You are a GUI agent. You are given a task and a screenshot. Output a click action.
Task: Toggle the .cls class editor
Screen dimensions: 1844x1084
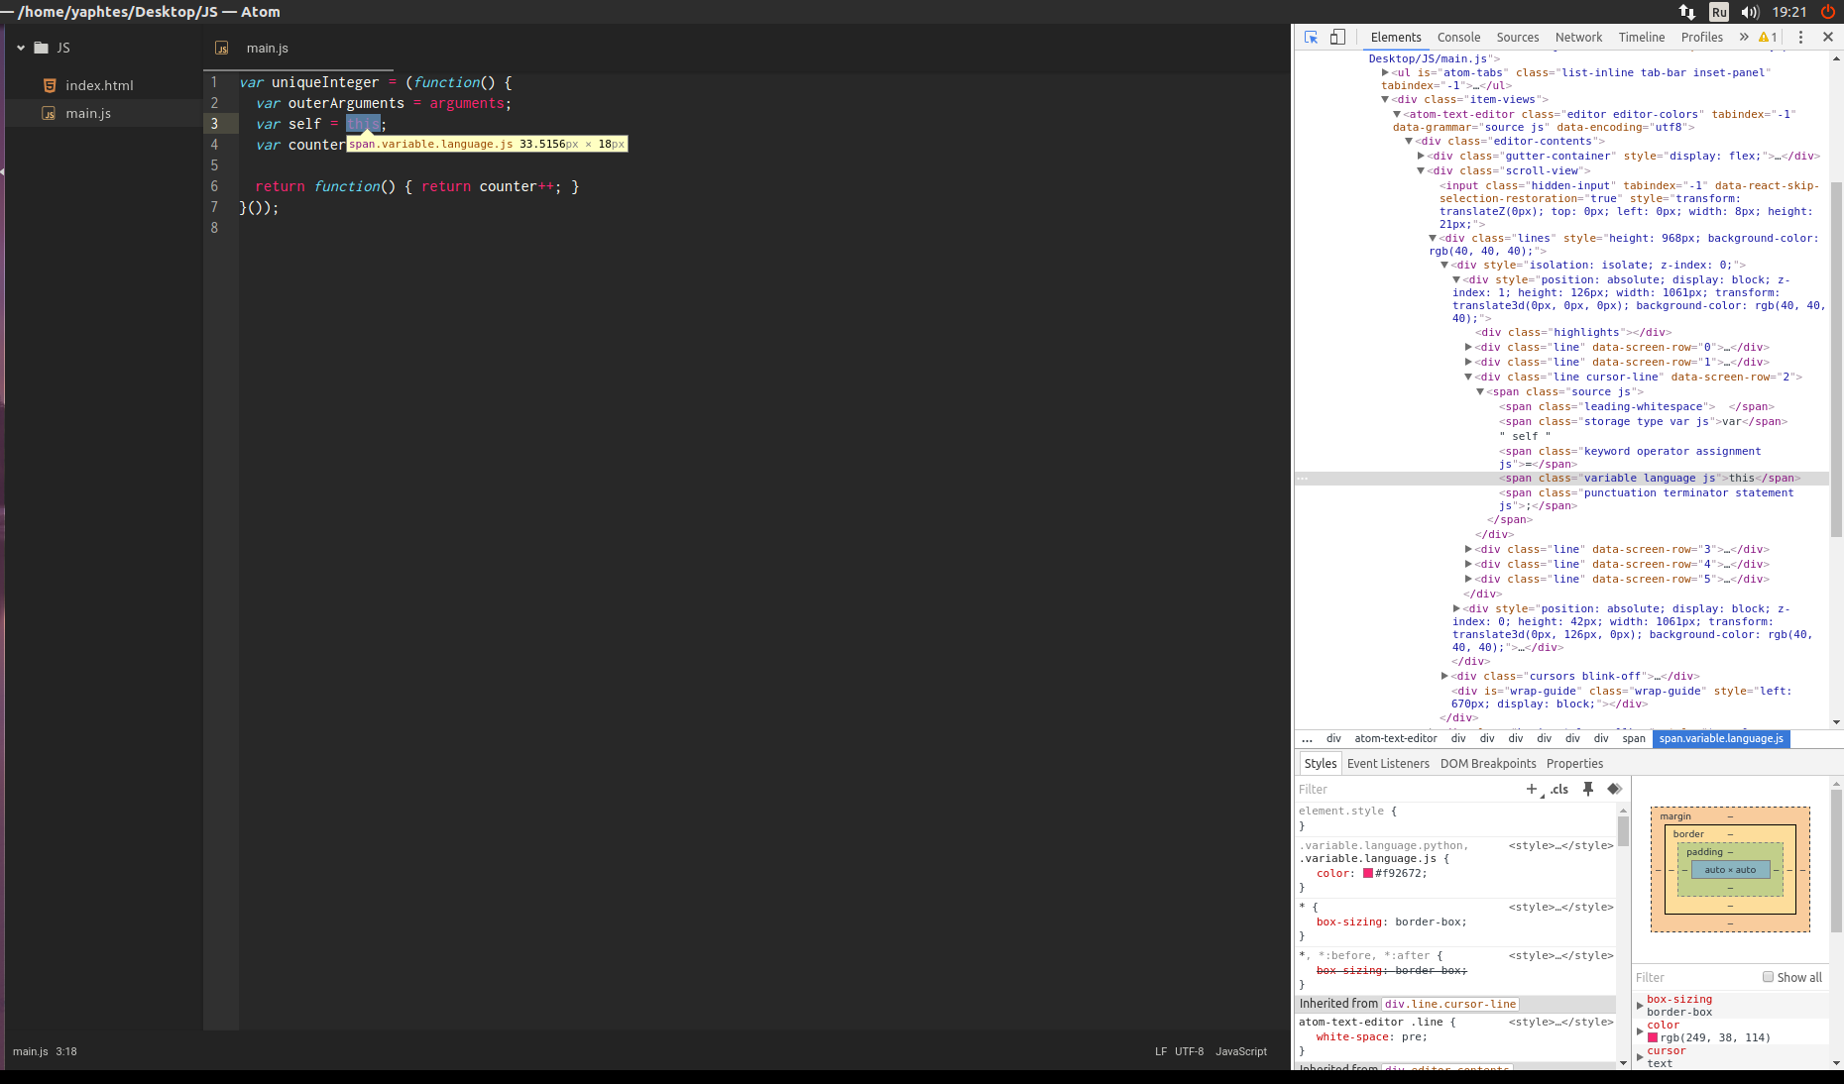tap(1559, 789)
